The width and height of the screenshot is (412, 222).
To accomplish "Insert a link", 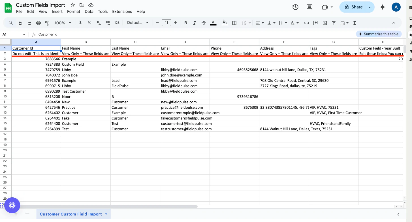I will click(x=306, y=23).
